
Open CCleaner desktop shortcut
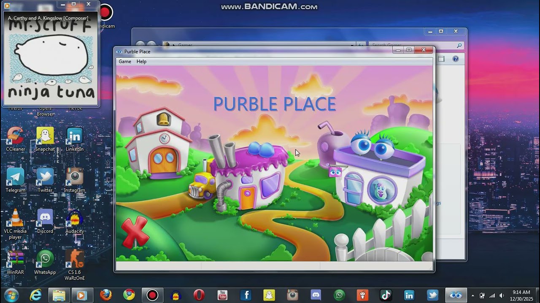pos(15,139)
